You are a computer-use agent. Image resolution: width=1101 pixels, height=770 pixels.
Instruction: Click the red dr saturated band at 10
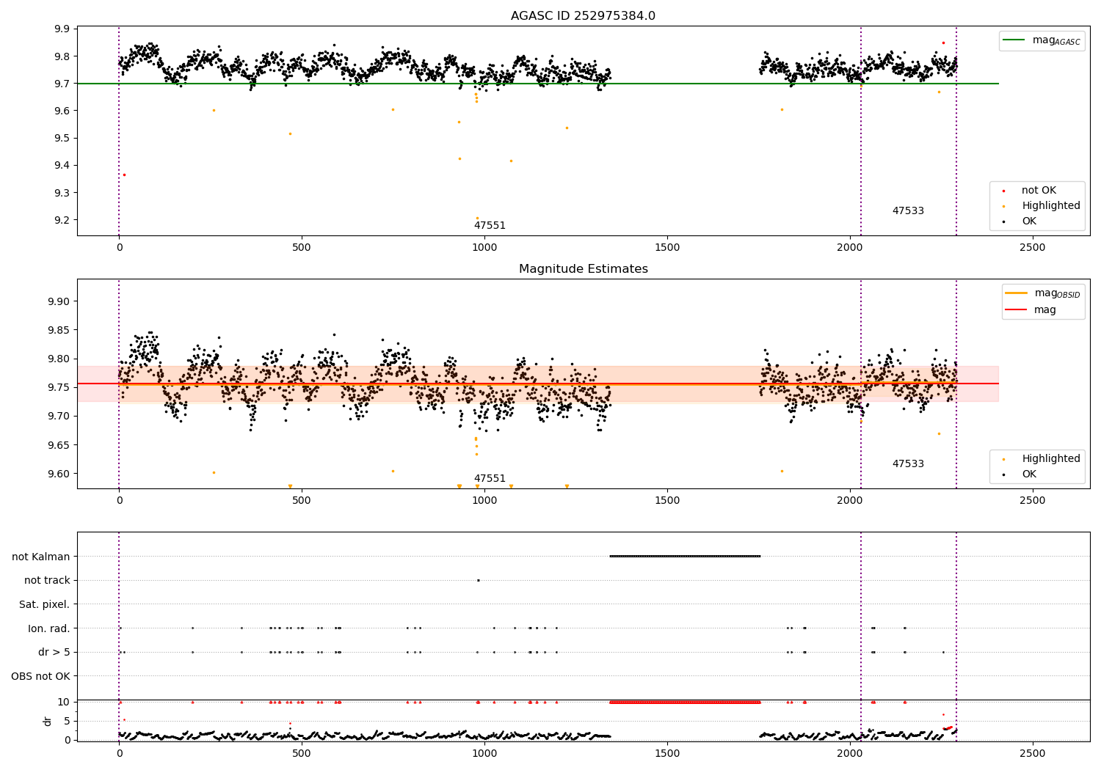[685, 702]
